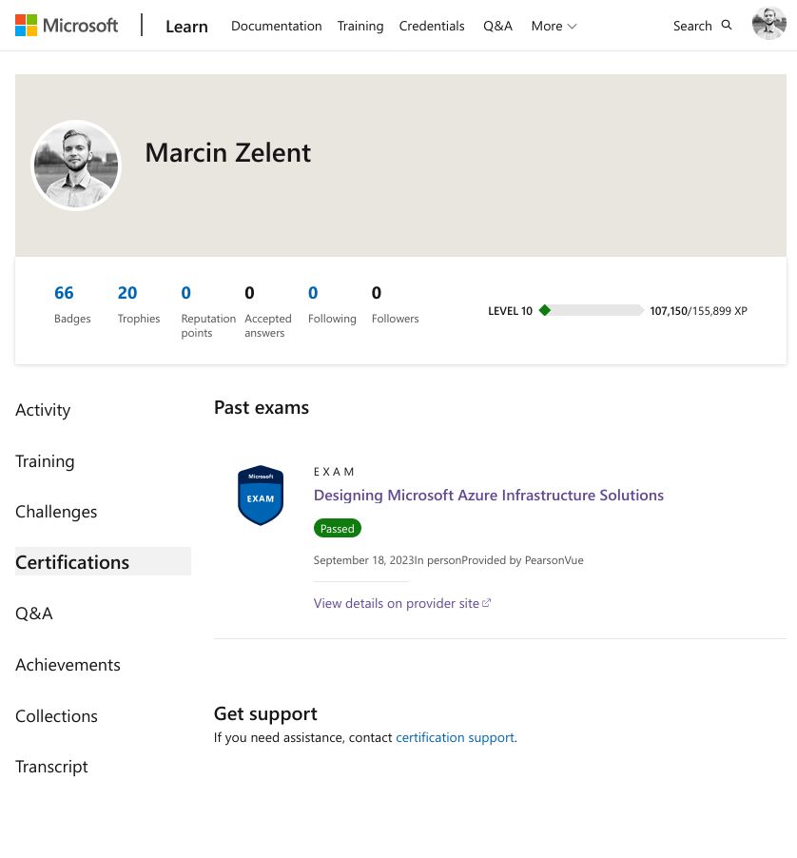Click the profile avatar in the top bar
797x858 pixels.
click(x=768, y=24)
